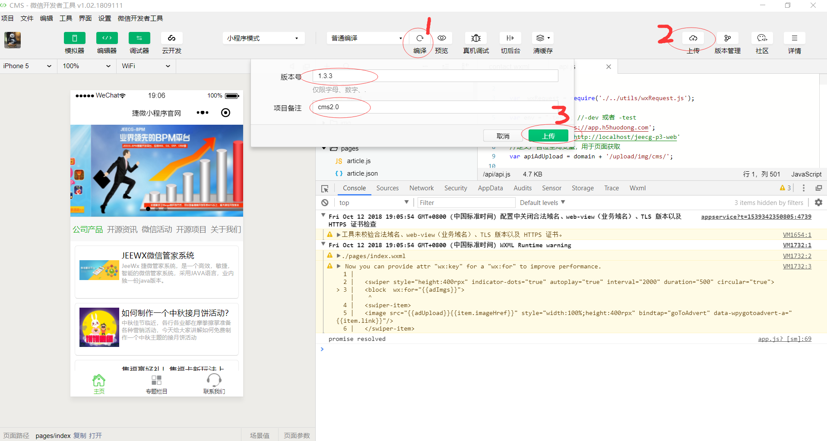Click the mini program close circle icon
This screenshot has height=441, width=827.
click(x=225, y=113)
